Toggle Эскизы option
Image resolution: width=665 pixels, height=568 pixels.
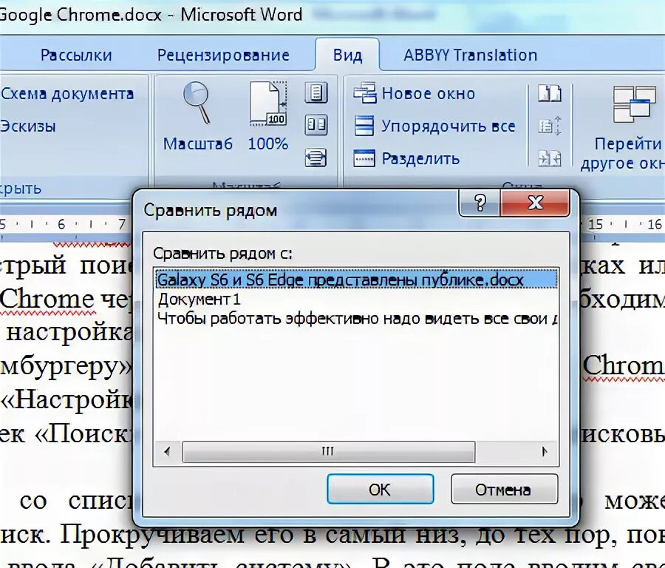tap(28, 126)
